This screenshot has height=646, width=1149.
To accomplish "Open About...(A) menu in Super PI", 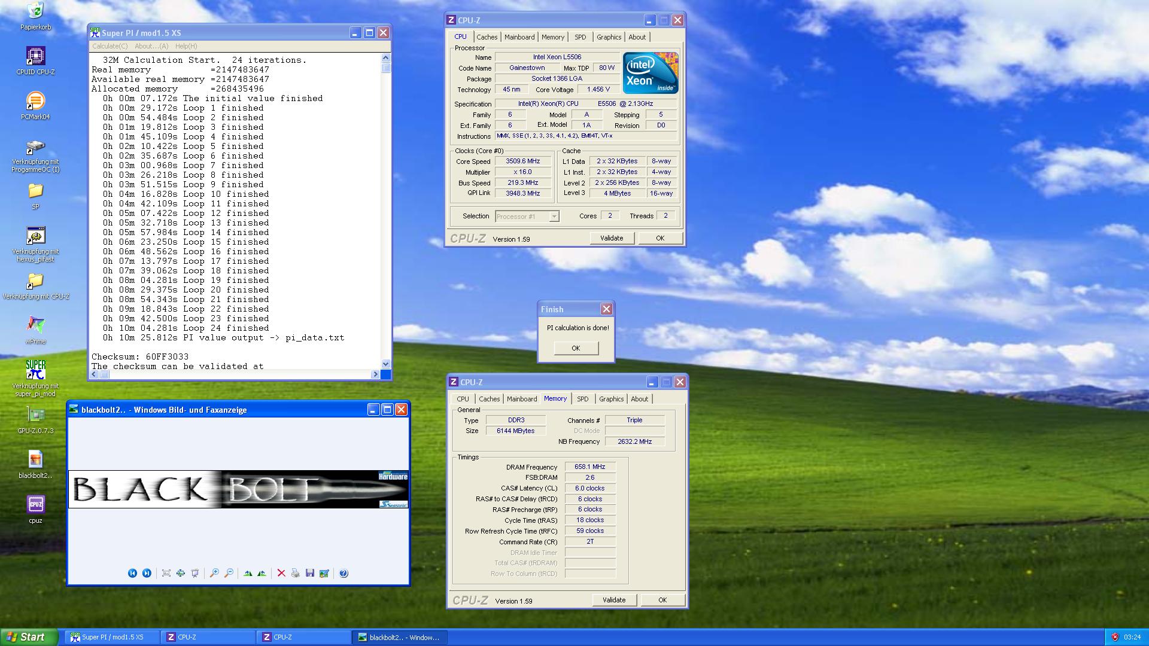I will (x=151, y=46).
